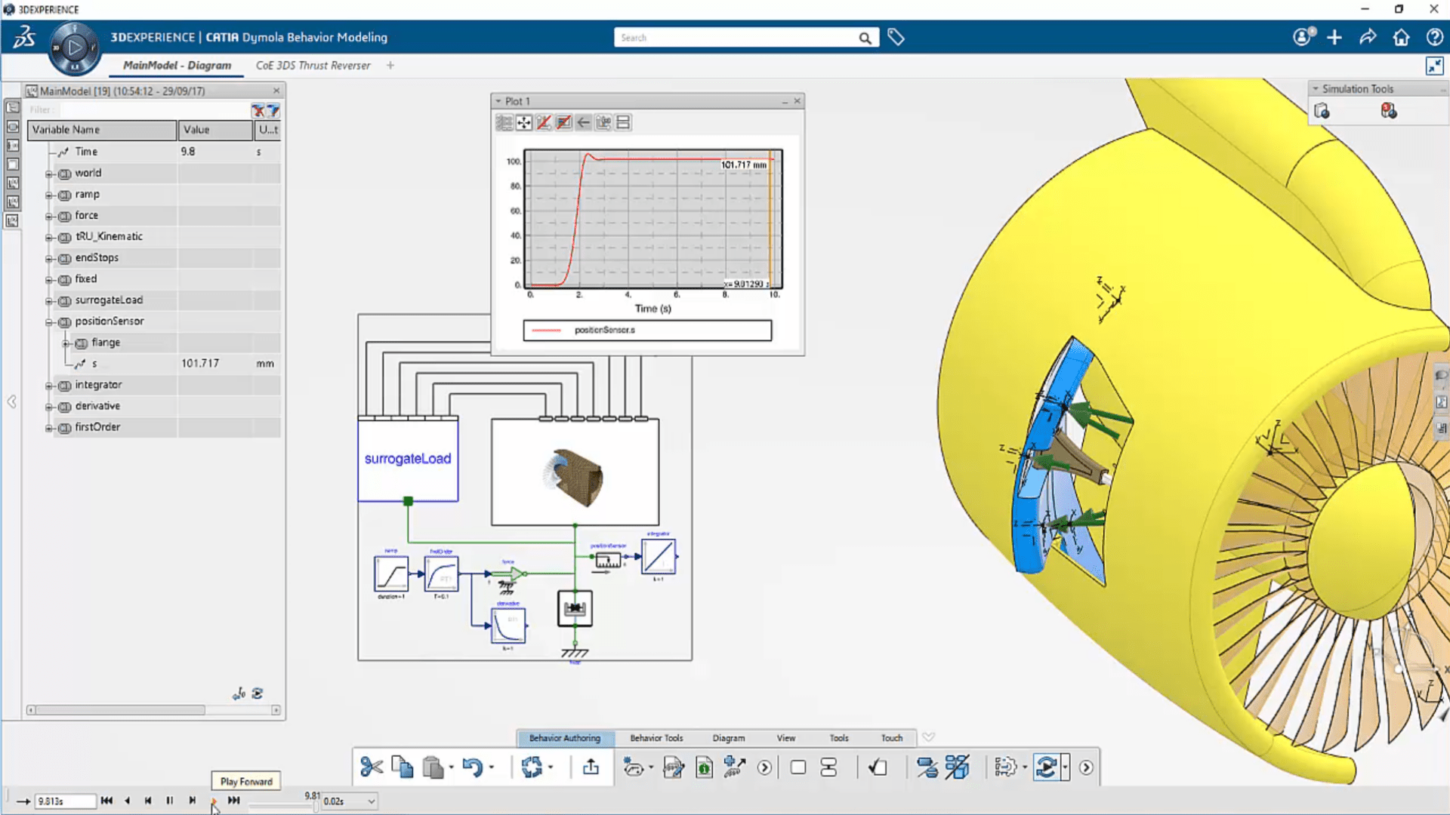Click the Update refresh cycle icon
This screenshot has width=1450, height=815.
[532, 767]
